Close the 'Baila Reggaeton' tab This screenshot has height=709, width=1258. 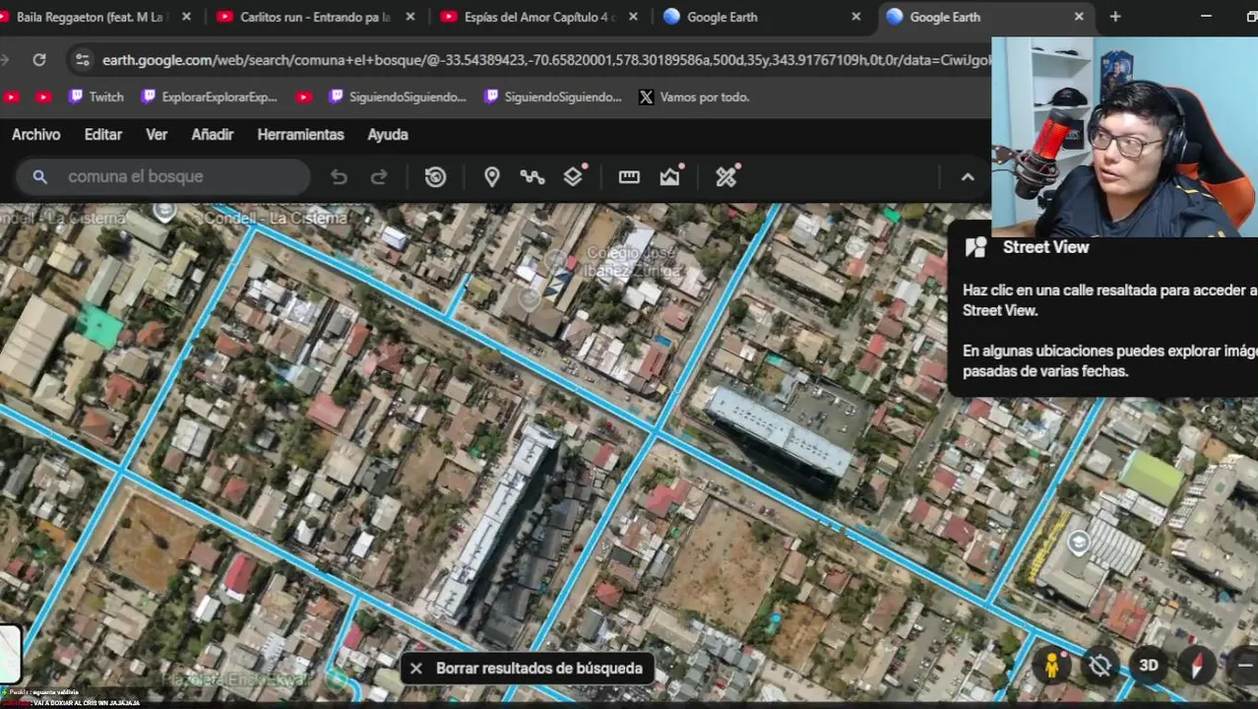click(187, 17)
